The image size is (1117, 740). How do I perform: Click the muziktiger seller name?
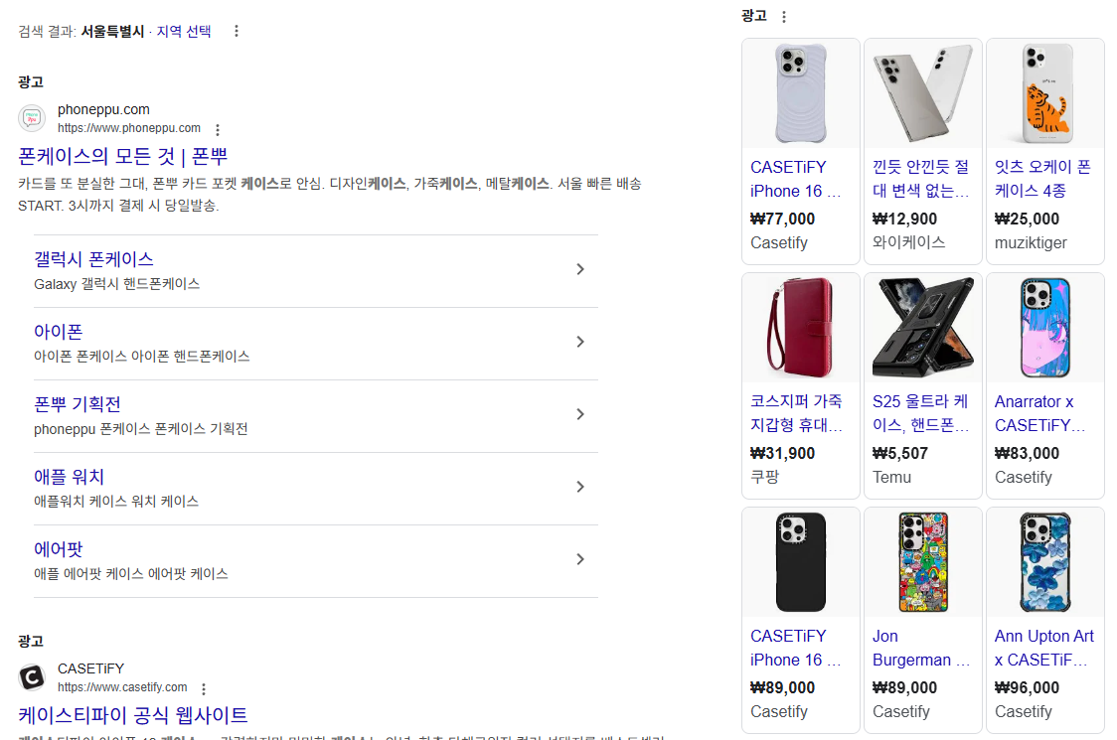tap(1031, 243)
